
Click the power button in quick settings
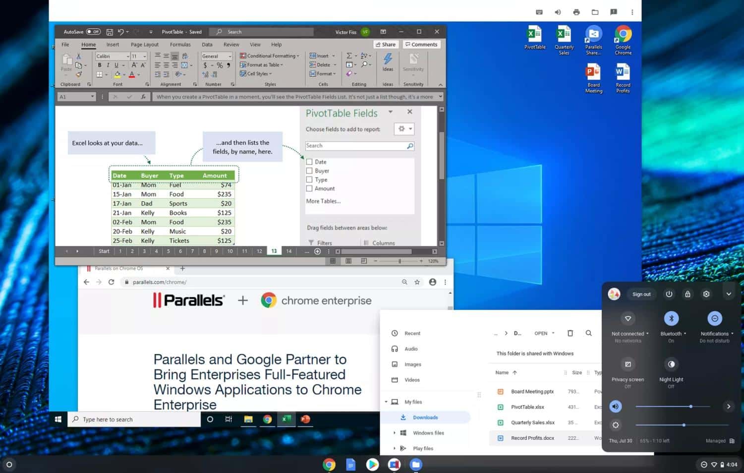coord(669,294)
